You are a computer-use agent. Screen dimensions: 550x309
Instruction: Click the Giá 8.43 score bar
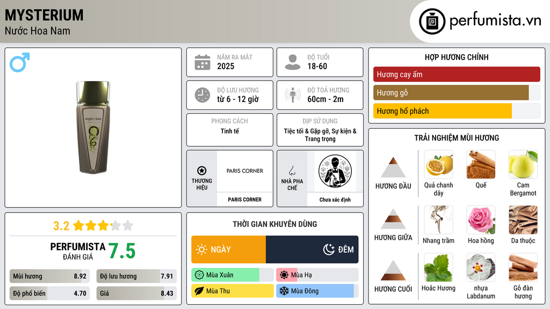[x=136, y=293]
